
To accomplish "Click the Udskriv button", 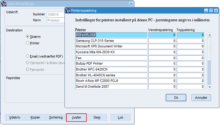I will 15,117.
